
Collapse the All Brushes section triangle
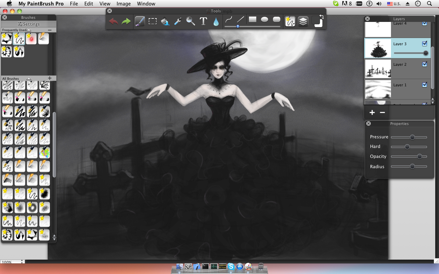click(x=29, y=78)
